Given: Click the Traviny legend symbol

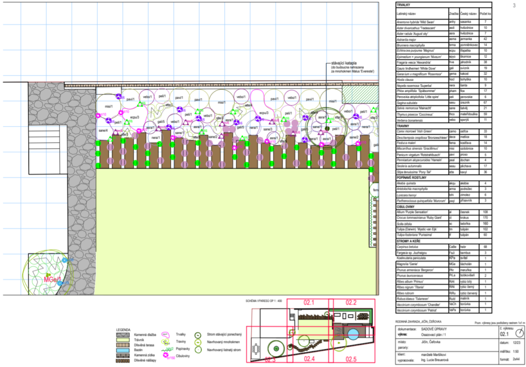Looking at the screenshot, I should 165,342.
